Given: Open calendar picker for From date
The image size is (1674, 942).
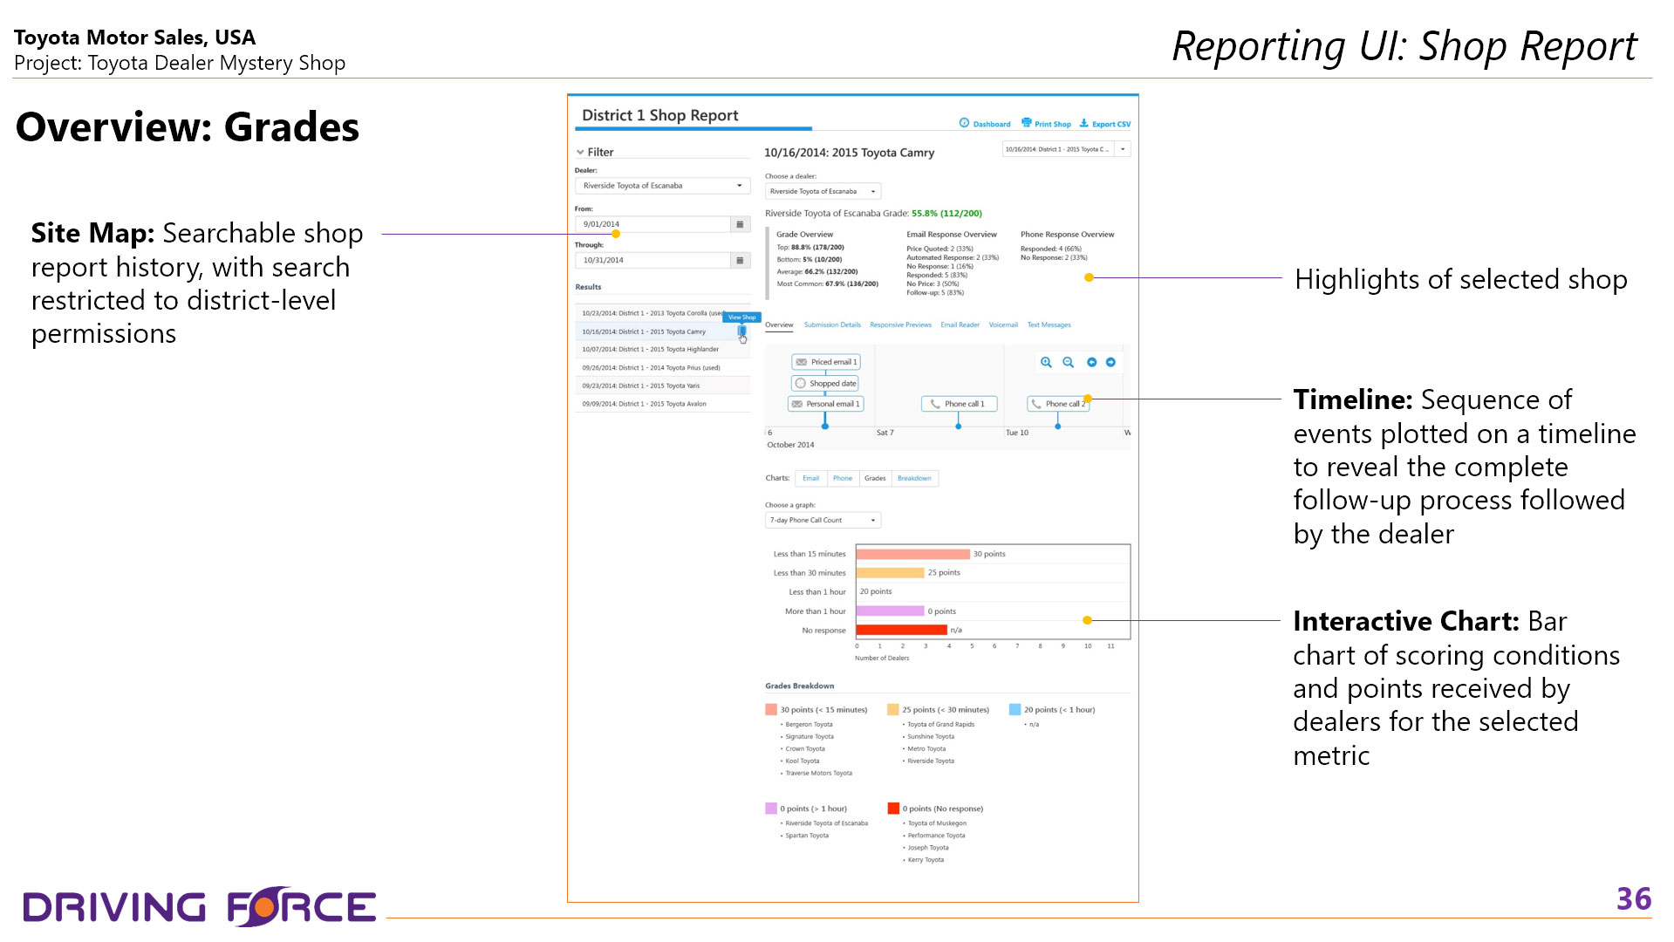Looking at the screenshot, I should pyautogui.click(x=740, y=224).
